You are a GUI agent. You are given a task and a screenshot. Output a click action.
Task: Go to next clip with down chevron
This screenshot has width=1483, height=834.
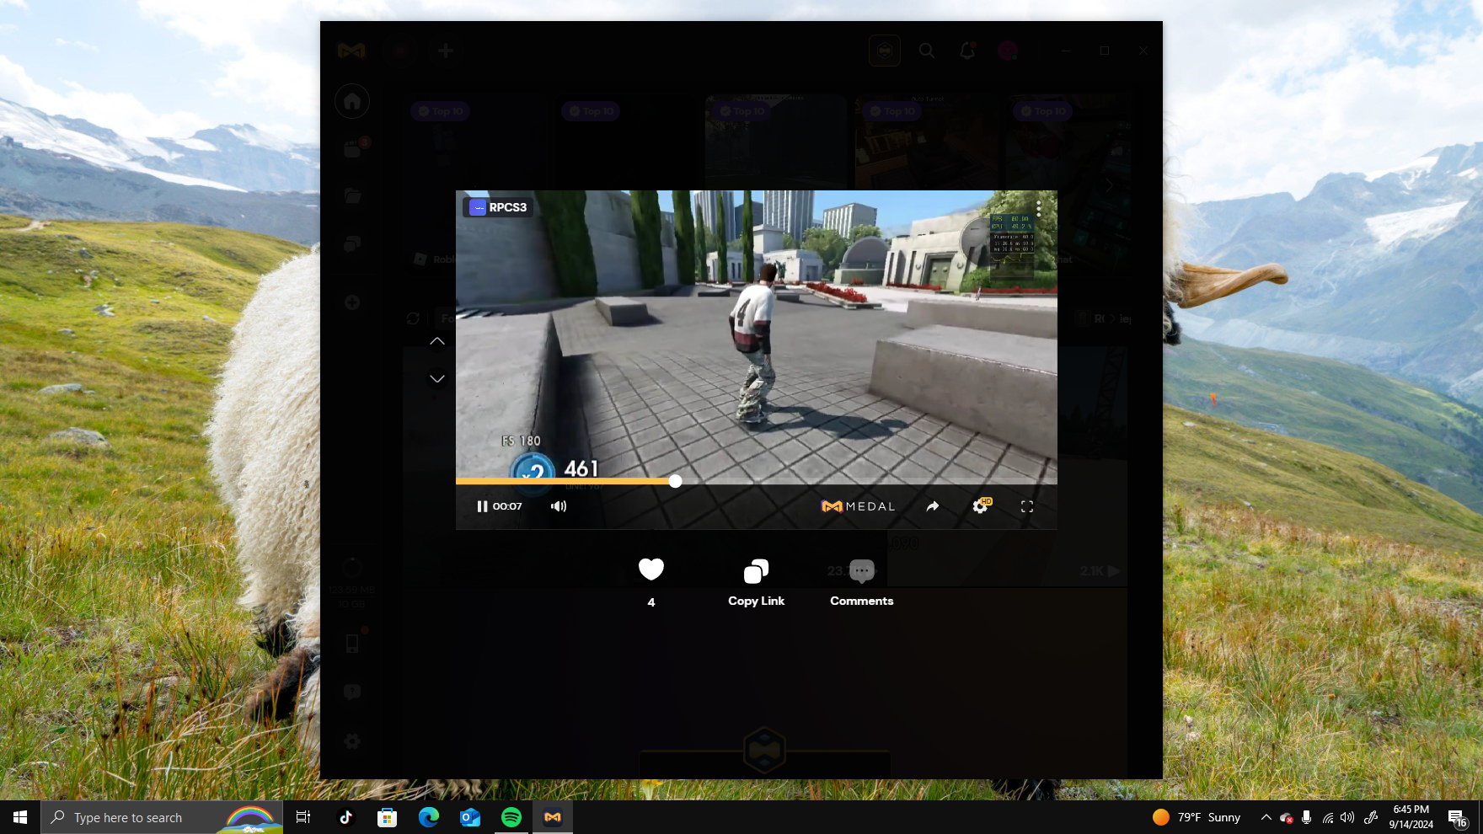437,379
